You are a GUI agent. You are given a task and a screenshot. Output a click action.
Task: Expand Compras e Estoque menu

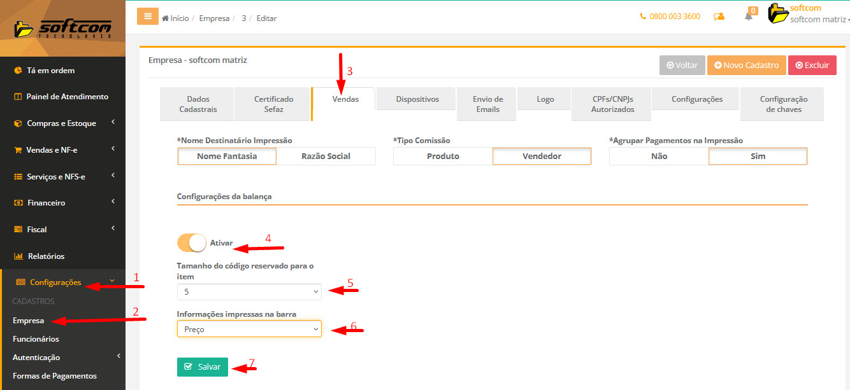[62, 123]
